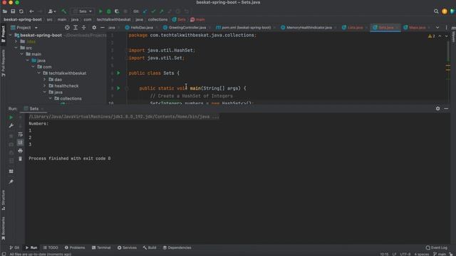Click the Reload from disk icon
Screen dimensions: 456x256
point(21,11)
